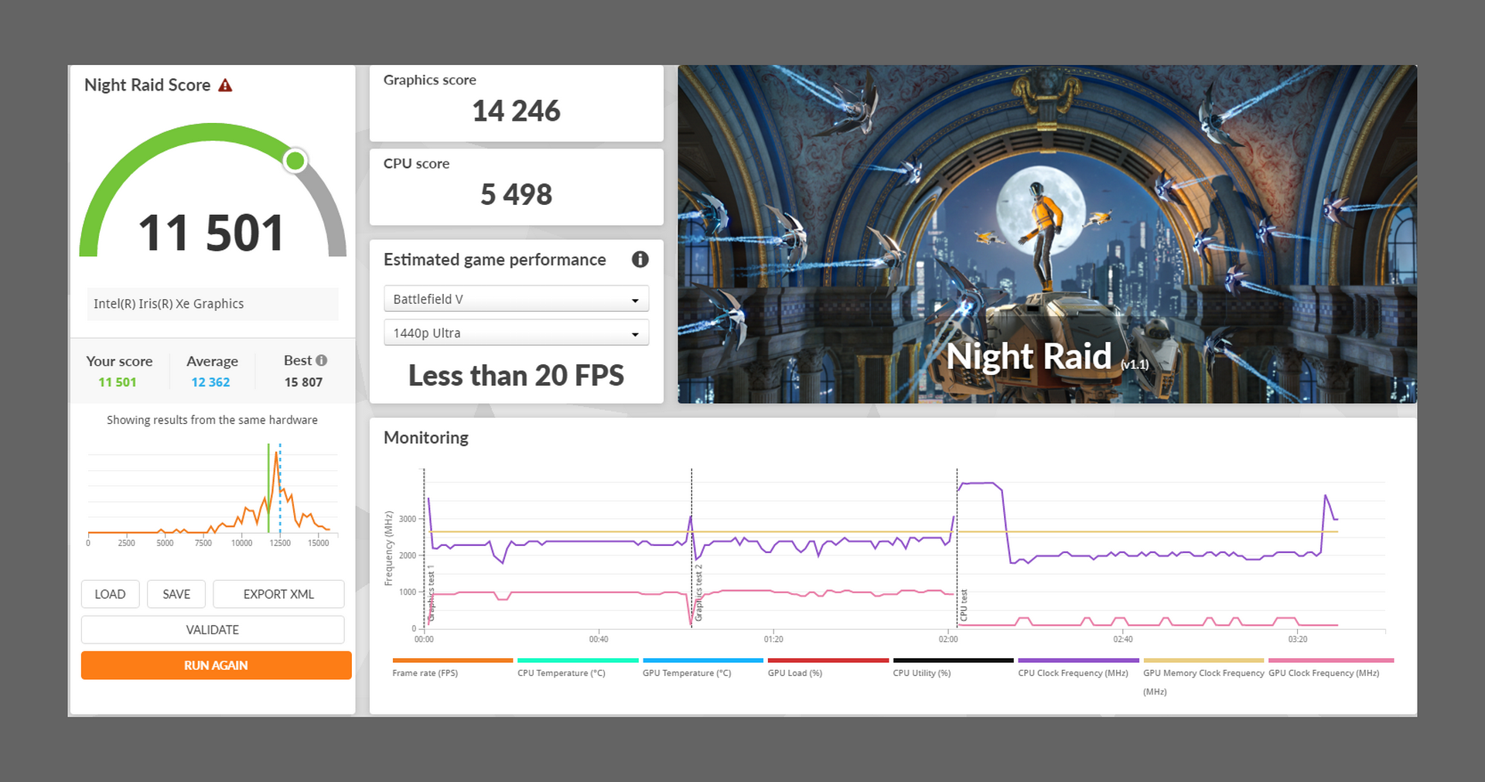Click the warning triangle beside Night Raid Score
Viewport: 1485px width, 782px height.
[225, 85]
